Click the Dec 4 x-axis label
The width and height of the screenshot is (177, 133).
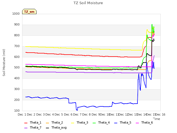tap(50, 114)
